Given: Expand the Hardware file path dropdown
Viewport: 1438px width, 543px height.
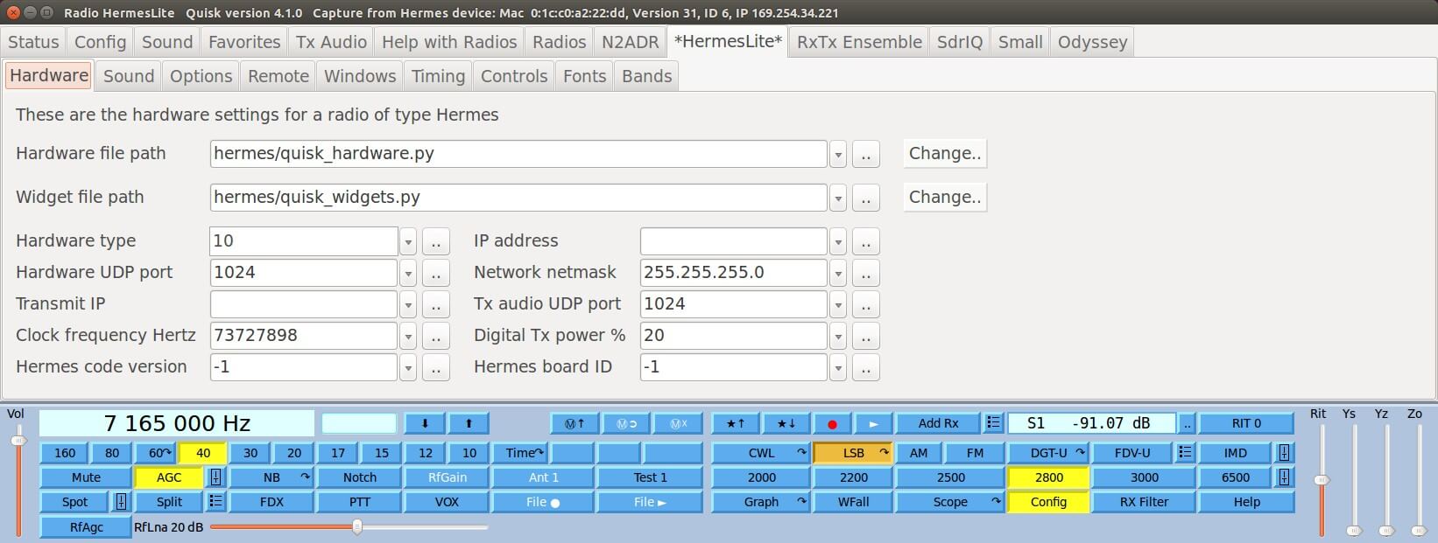Looking at the screenshot, I should (838, 155).
